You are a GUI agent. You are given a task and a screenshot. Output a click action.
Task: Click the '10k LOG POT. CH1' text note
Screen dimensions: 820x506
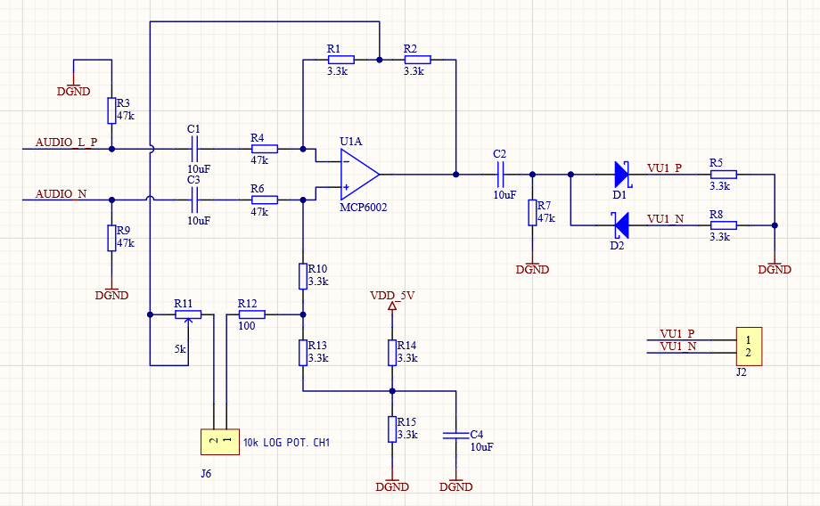click(x=287, y=443)
